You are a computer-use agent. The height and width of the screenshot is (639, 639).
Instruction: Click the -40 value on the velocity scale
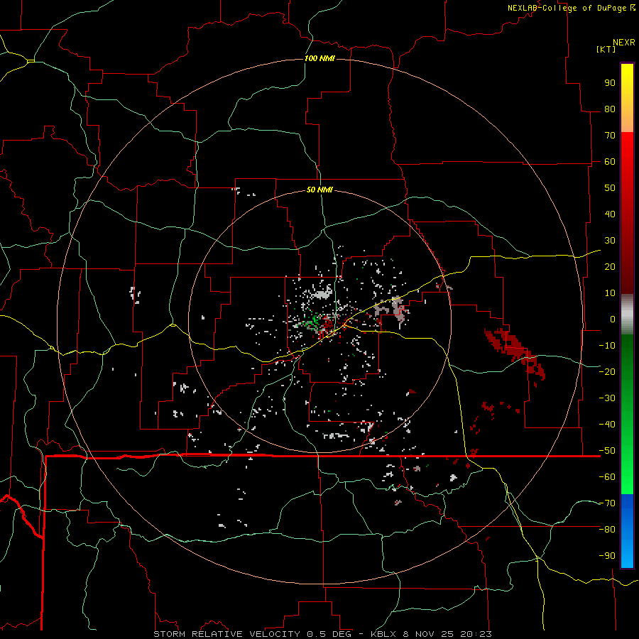[607, 425]
